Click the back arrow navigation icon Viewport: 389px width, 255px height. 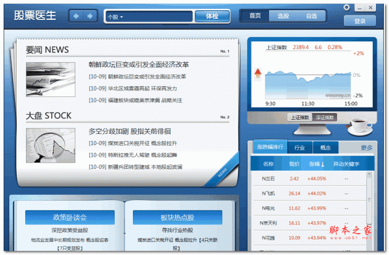pos(76,16)
